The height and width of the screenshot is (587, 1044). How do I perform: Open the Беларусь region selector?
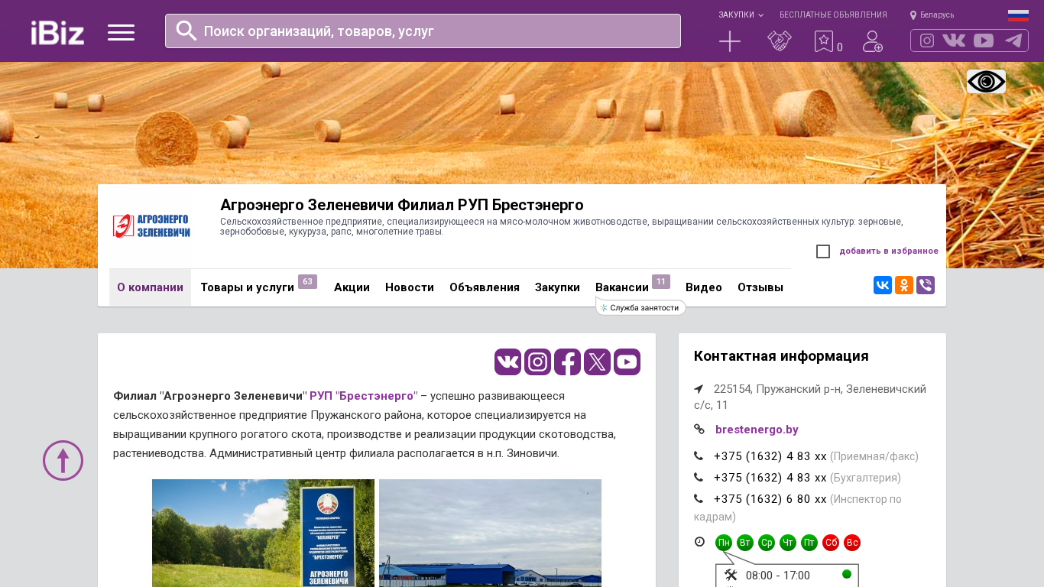click(x=937, y=15)
